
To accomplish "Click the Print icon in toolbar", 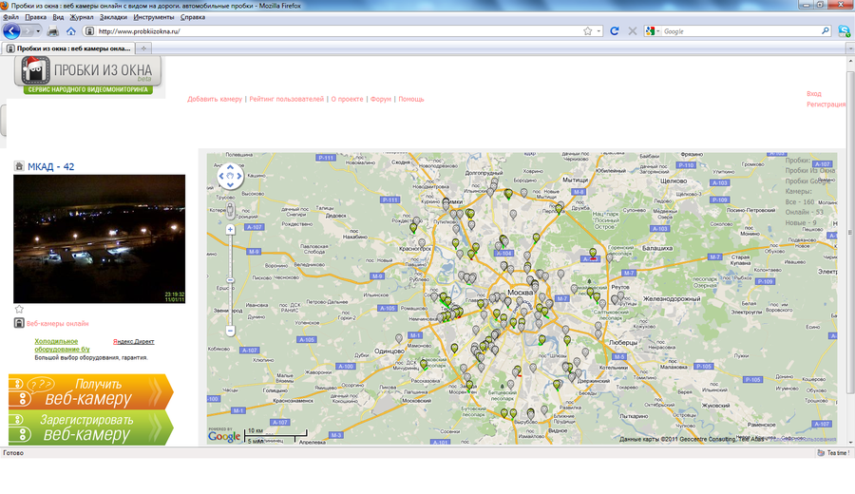I will coord(53,31).
